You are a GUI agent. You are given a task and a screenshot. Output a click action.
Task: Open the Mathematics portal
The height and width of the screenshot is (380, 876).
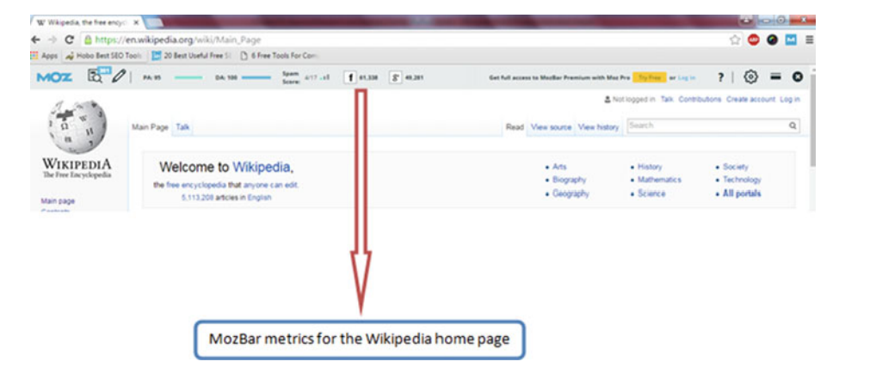coord(659,180)
